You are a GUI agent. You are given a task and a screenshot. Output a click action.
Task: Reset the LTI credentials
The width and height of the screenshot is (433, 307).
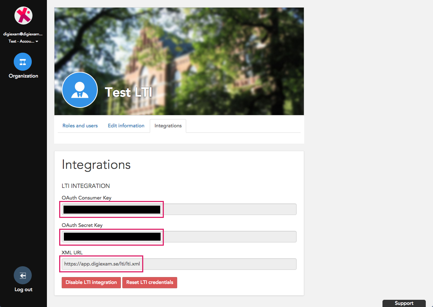150,282
